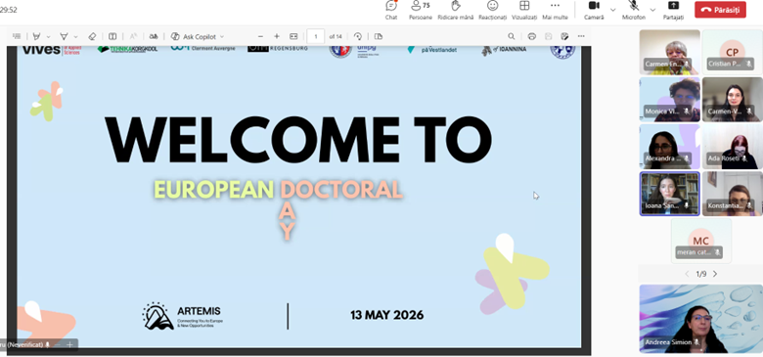Select Ada Roseti participant video tile
Viewport: 763px width, 357px height.
(x=733, y=147)
